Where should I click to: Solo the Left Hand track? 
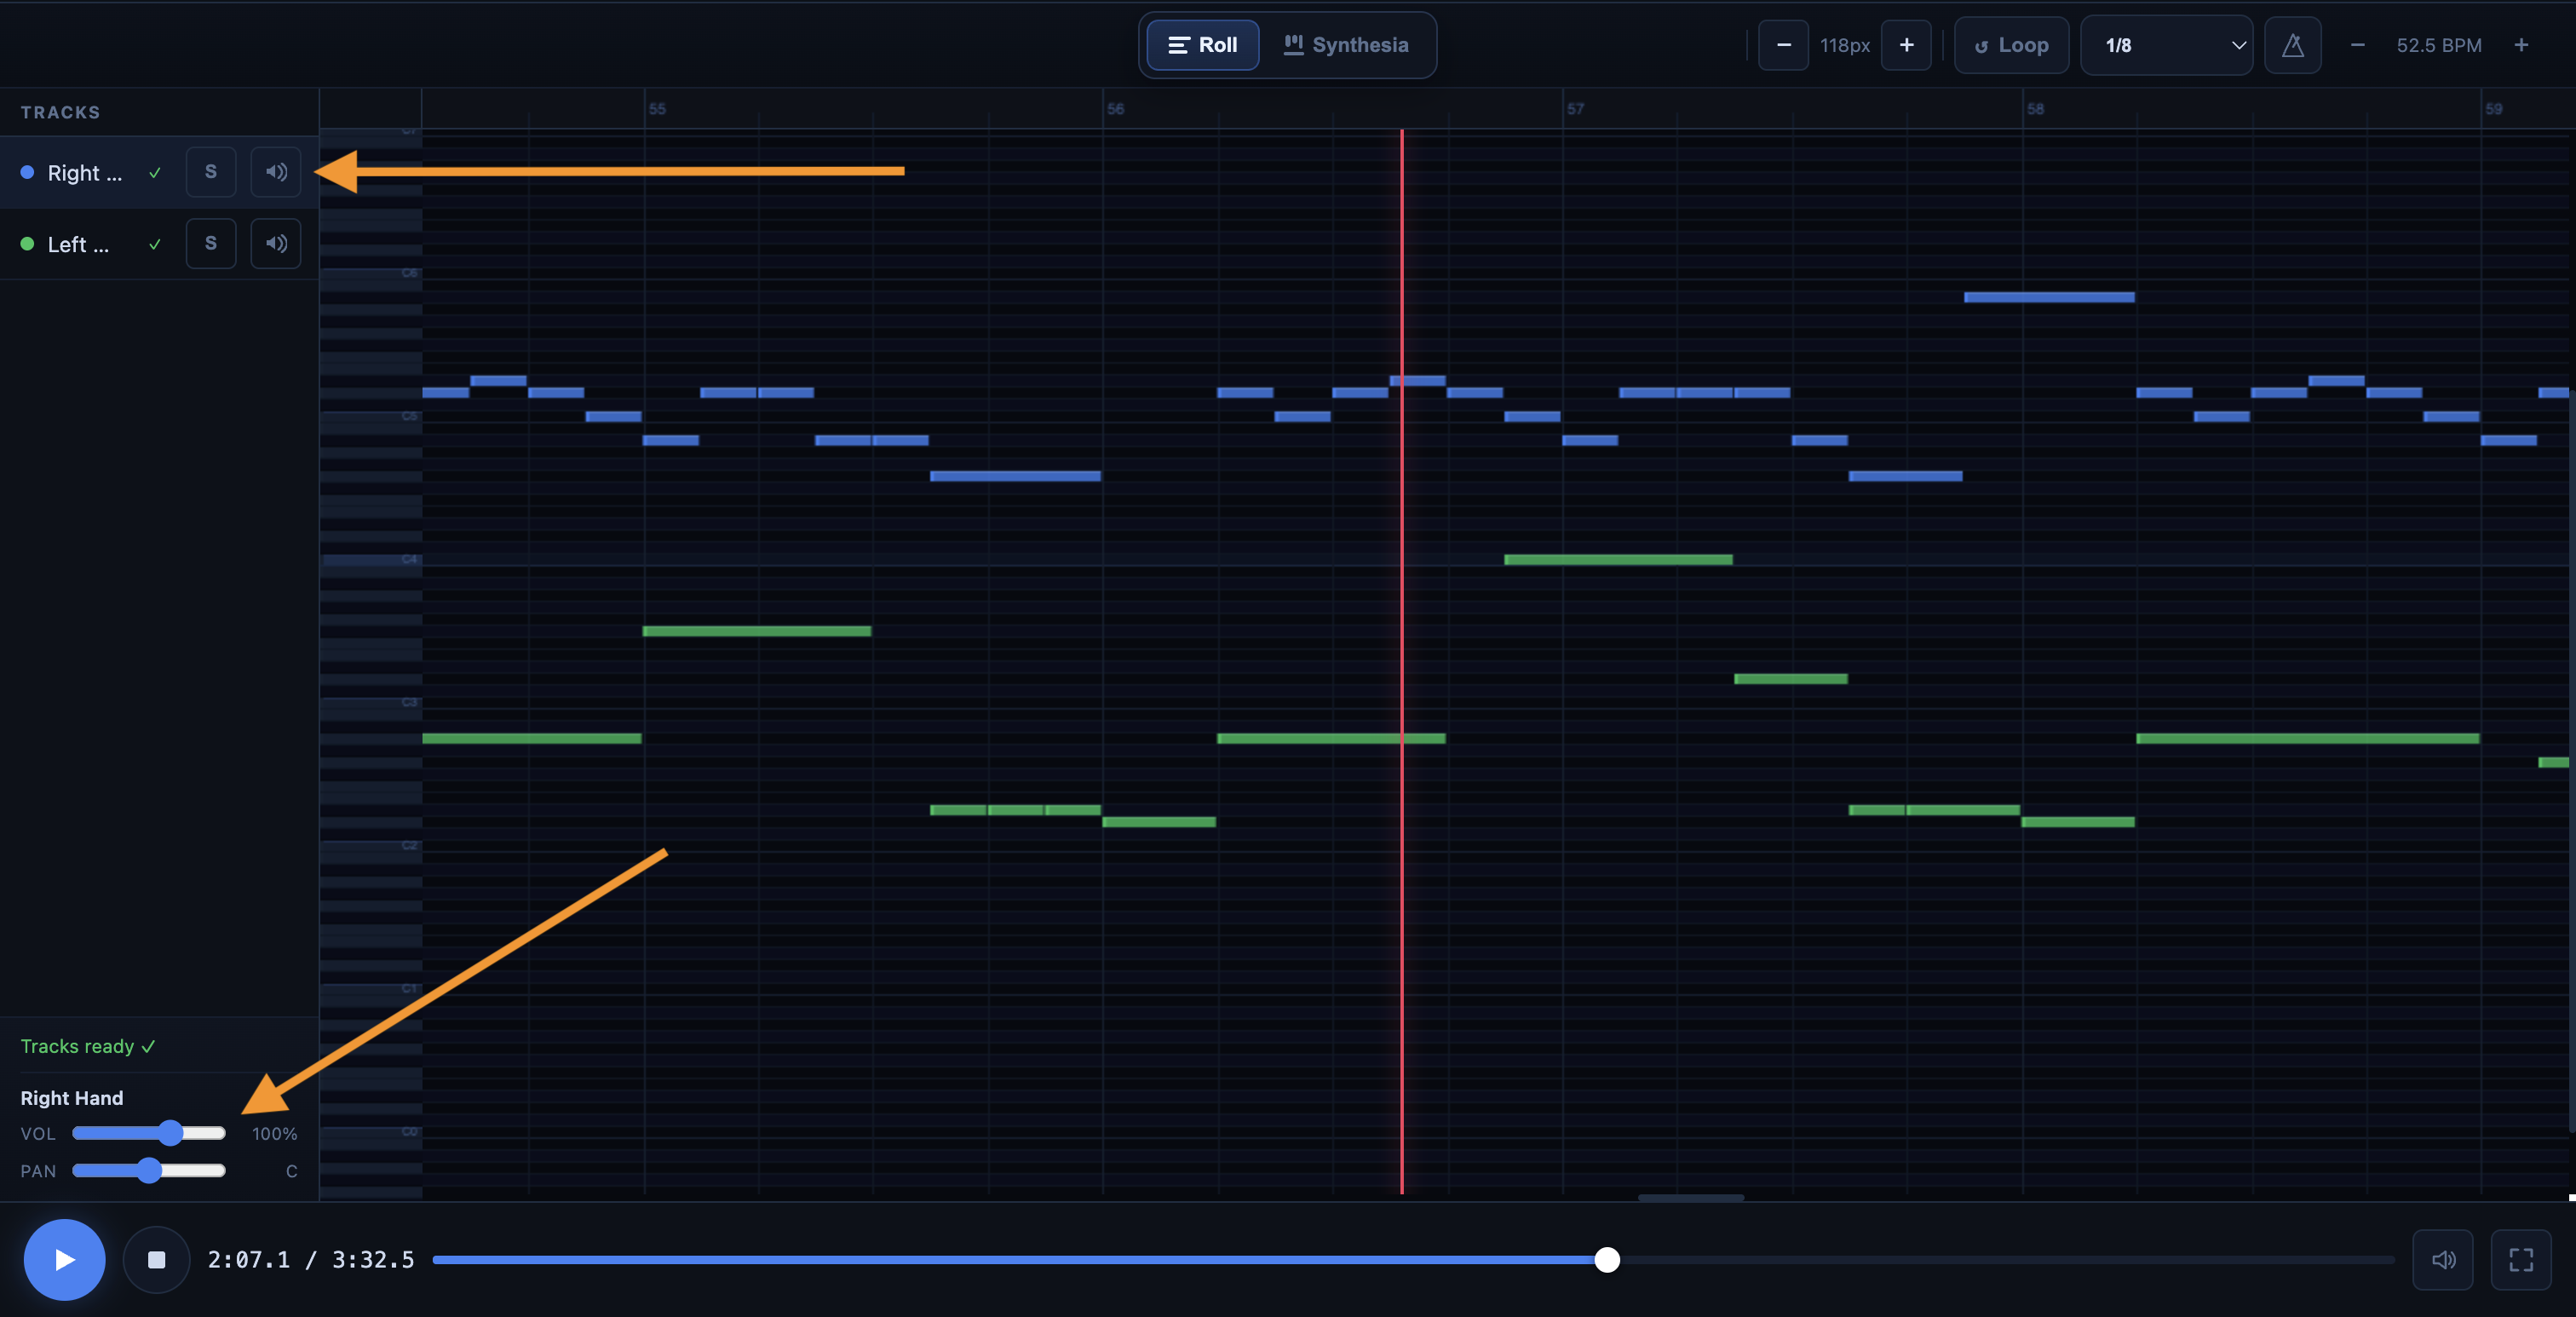point(211,243)
